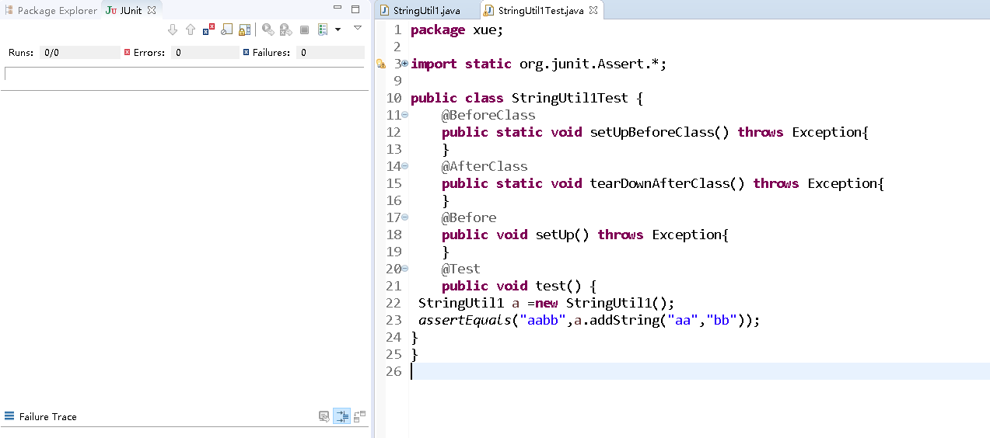The width and height of the screenshot is (990, 438).
Task: Click addString method call on line 23
Action: 624,320
